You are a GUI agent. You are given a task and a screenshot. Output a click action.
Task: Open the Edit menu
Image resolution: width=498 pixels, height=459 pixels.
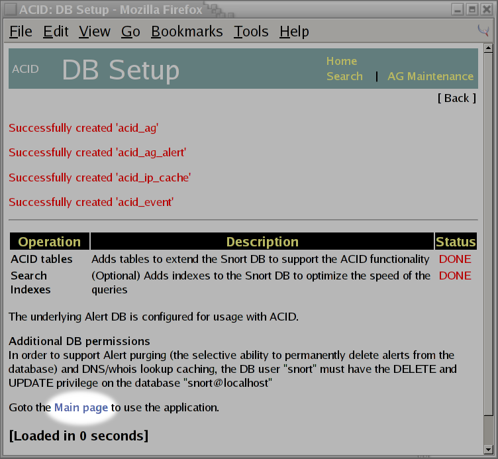(x=56, y=32)
